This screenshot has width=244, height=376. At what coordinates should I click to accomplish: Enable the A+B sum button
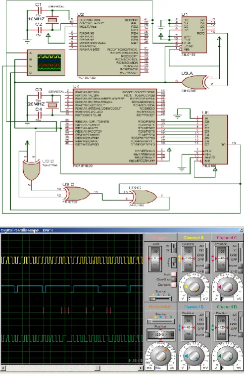coord(207,270)
